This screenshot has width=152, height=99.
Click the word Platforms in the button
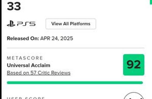click(80, 24)
